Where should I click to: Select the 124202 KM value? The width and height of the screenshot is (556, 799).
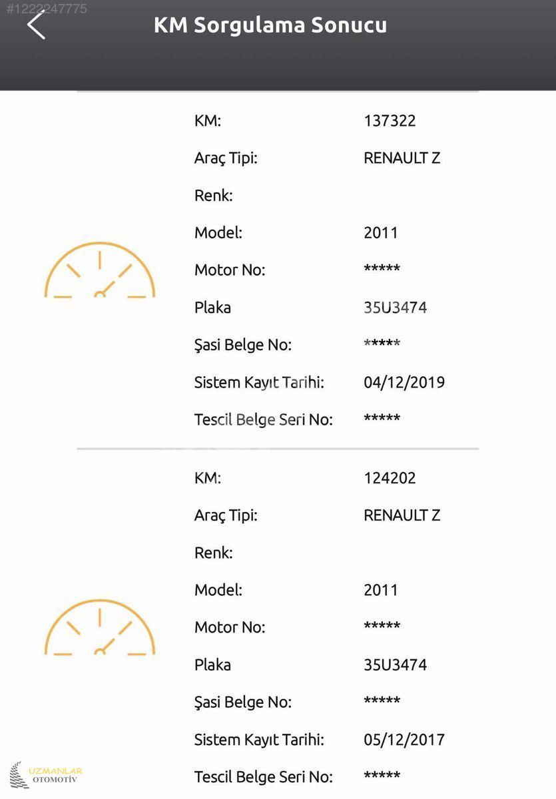coord(390,478)
